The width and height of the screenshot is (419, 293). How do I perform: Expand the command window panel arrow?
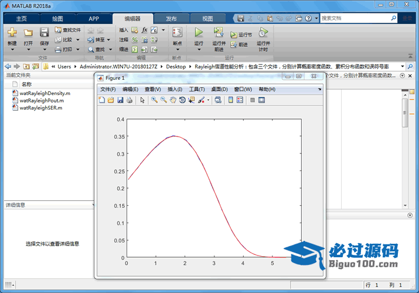(x=410, y=215)
